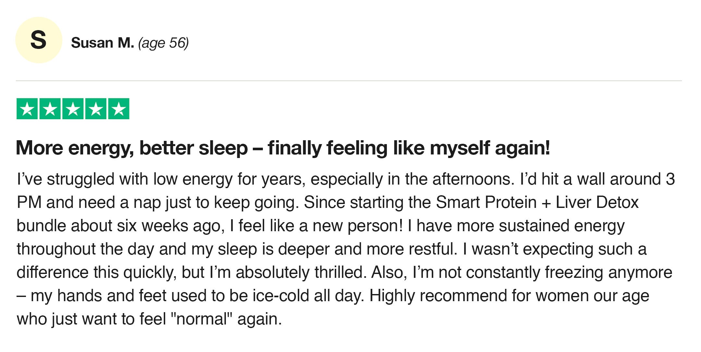Click the second green rating star
701x352 pixels.
(x=50, y=109)
